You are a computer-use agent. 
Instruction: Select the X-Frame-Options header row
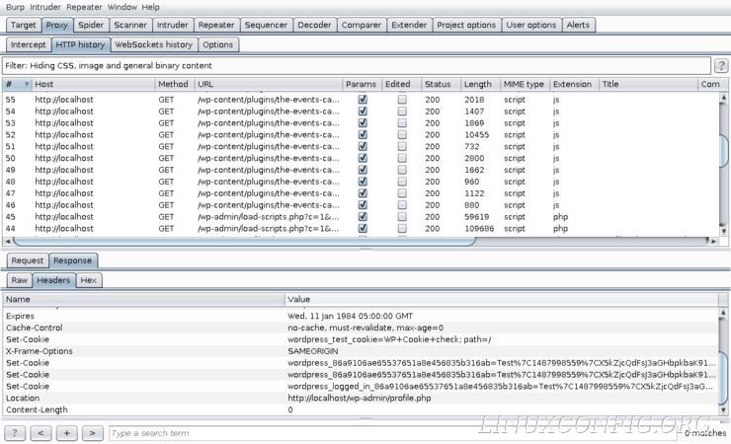(361, 351)
